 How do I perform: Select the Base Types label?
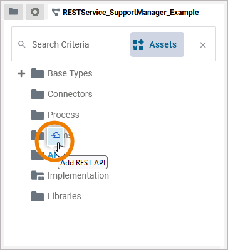point(70,73)
